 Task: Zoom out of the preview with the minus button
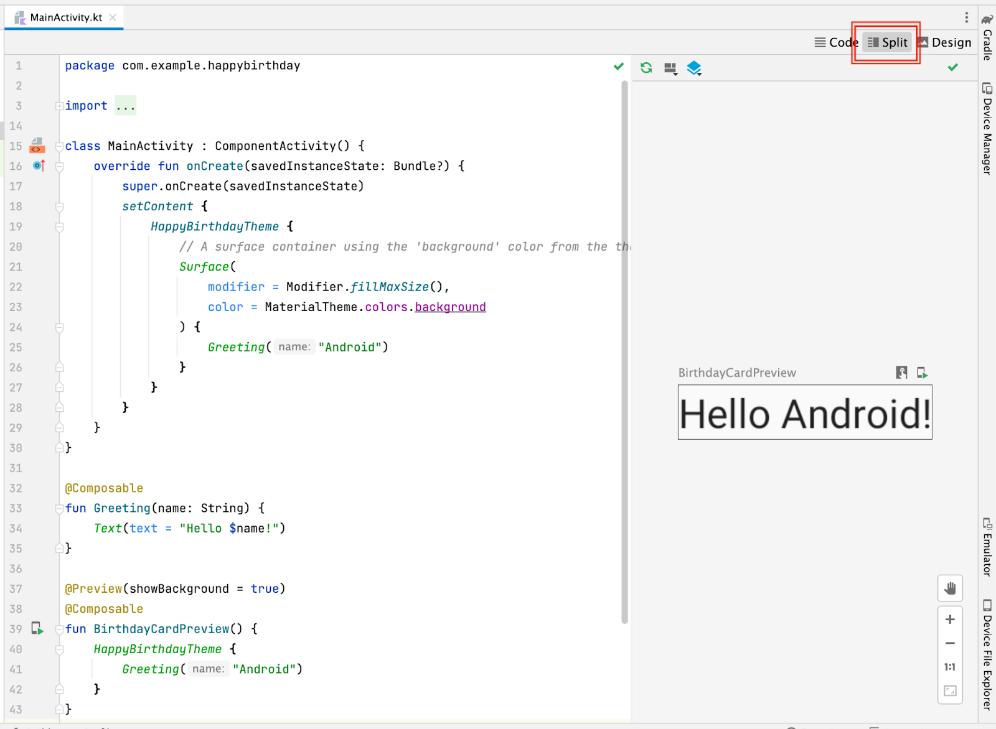click(x=950, y=643)
